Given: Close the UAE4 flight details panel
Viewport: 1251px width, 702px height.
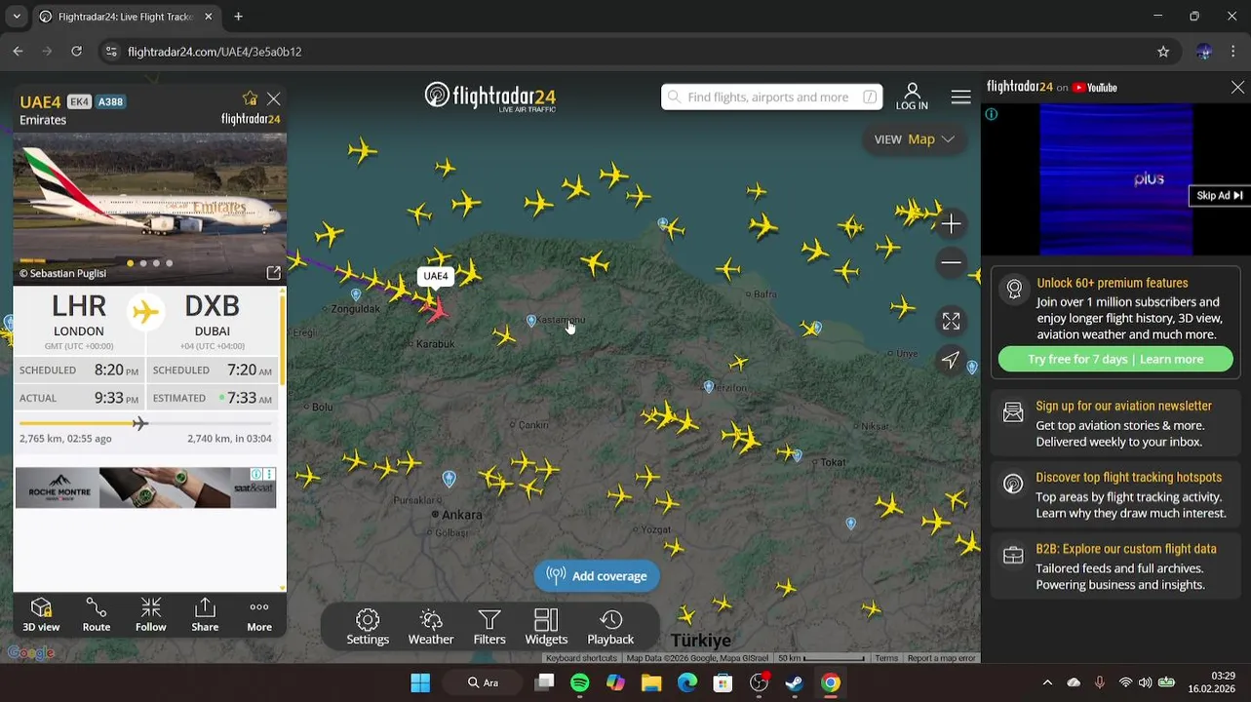Looking at the screenshot, I should 274,99.
